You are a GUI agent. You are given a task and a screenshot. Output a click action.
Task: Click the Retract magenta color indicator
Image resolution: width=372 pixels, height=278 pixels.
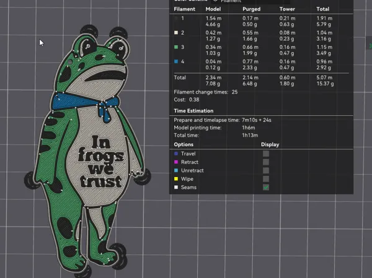tap(176, 162)
